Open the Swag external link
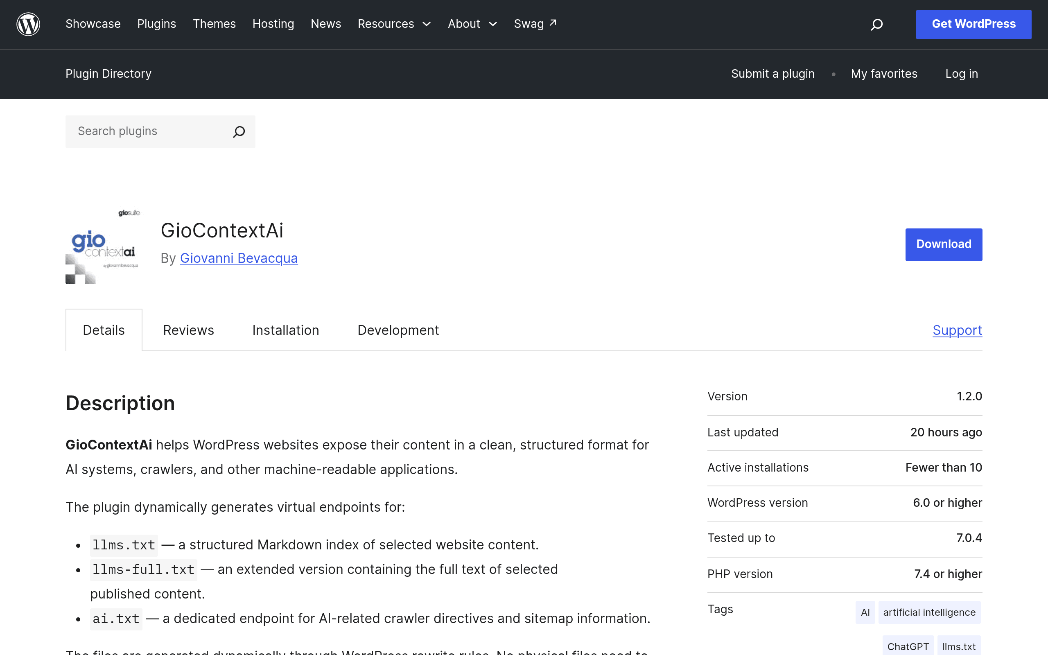Viewport: 1048px width, 655px height. pyautogui.click(x=535, y=24)
